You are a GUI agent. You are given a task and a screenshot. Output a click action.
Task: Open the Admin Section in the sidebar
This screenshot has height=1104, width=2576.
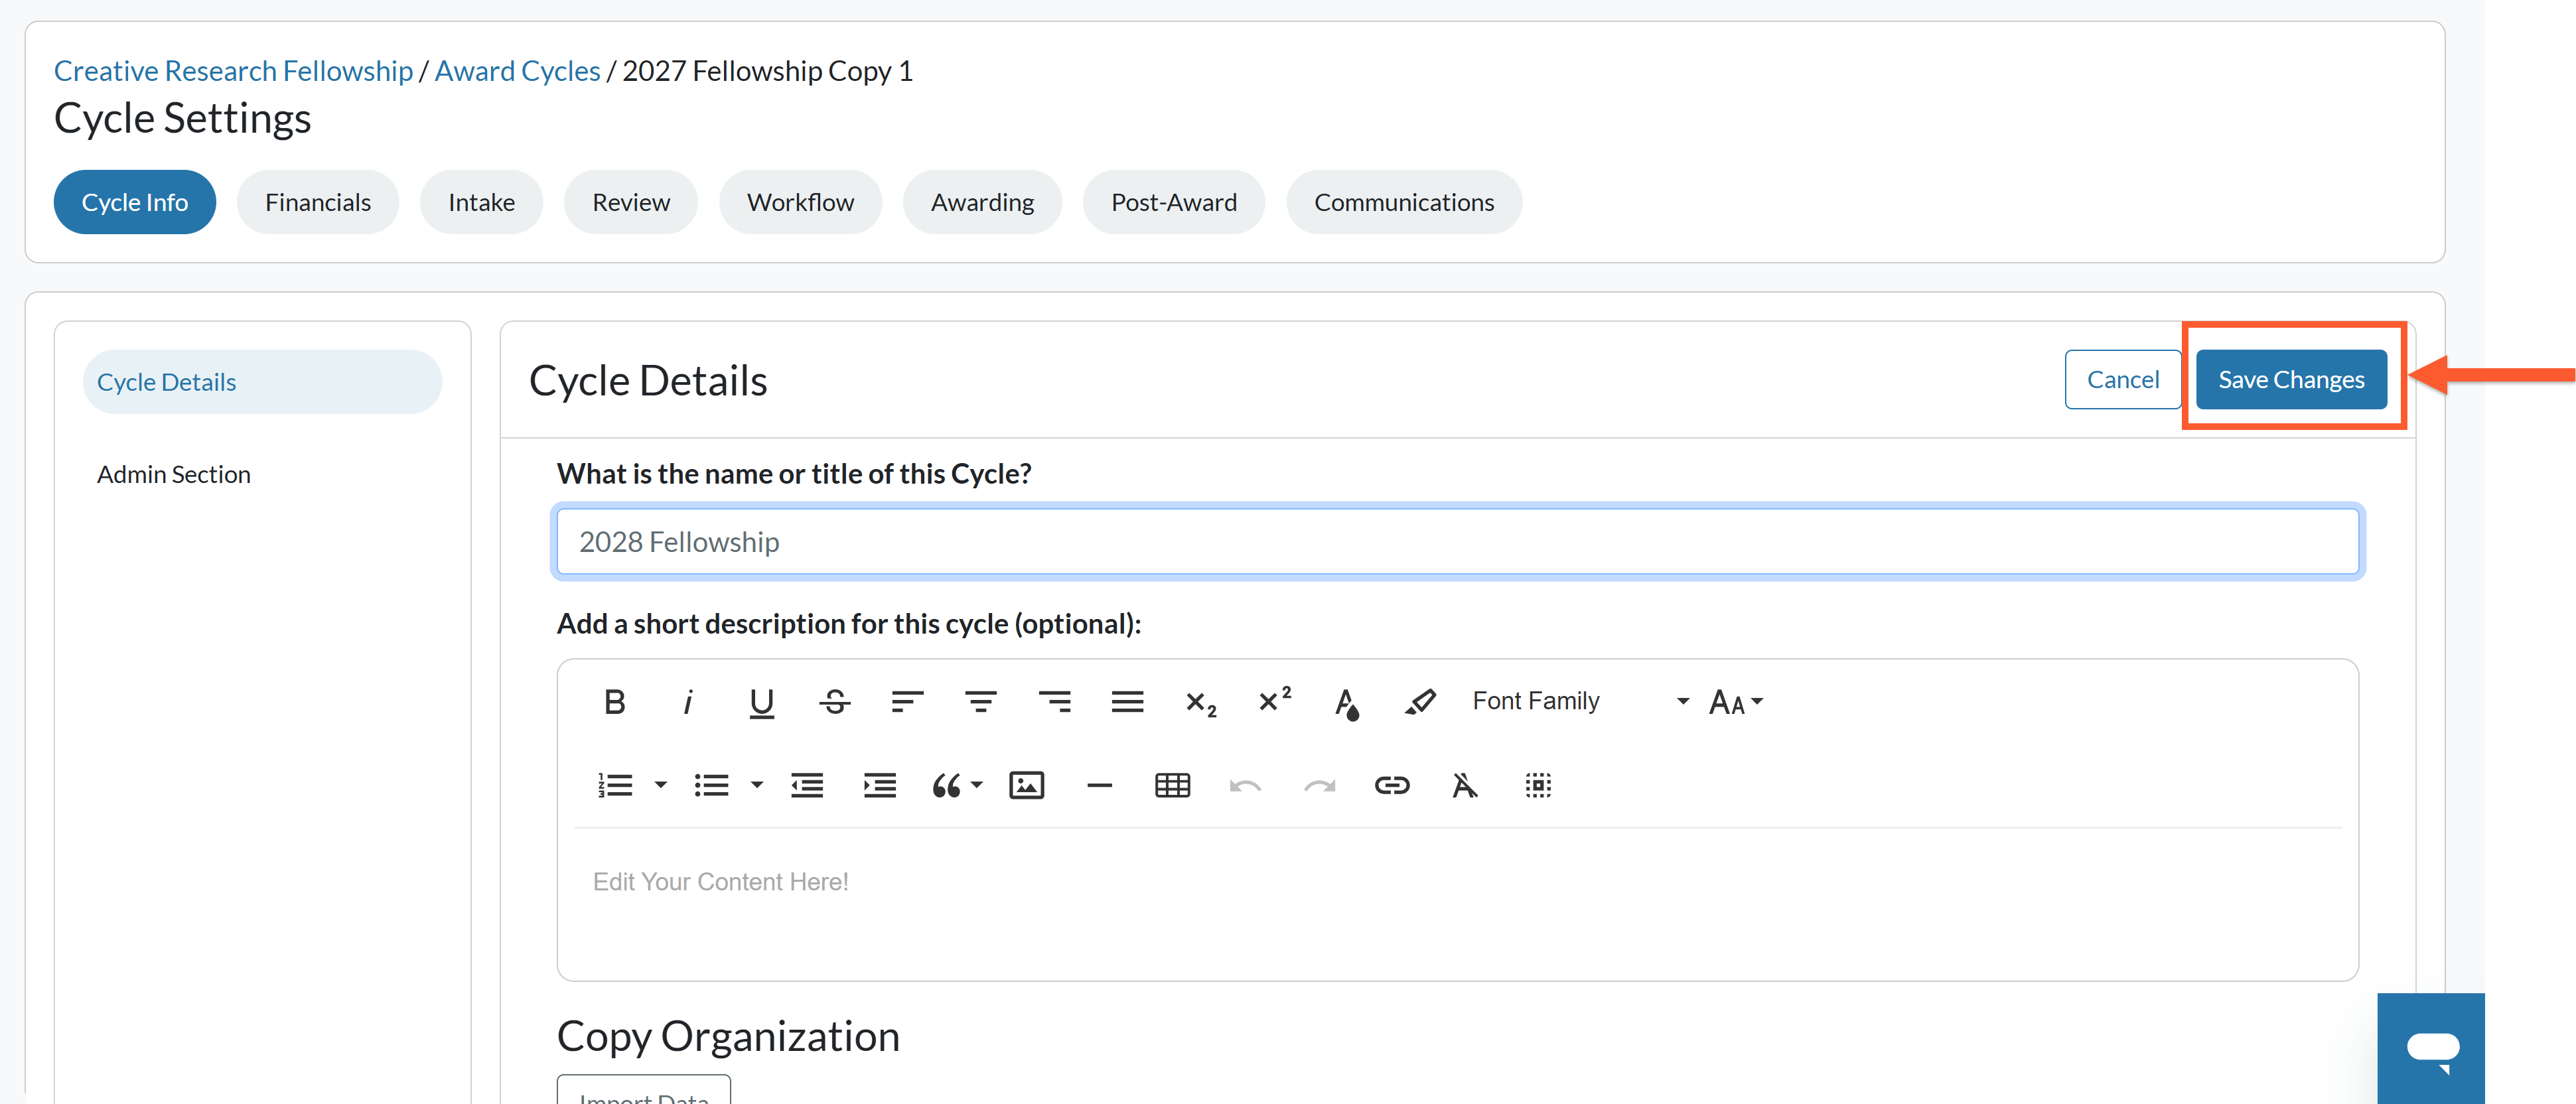pyautogui.click(x=174, y=474)
